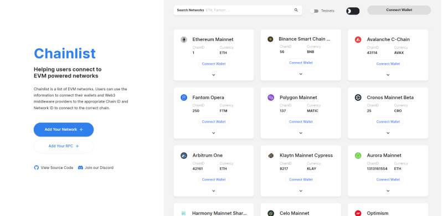
Task: Click the Binance Smart Chain logo icon
Action: (270, 39)
